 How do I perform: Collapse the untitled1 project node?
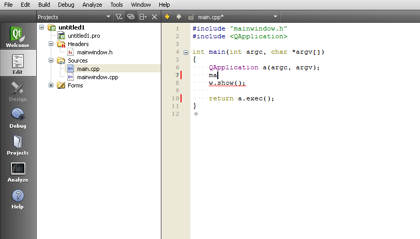[x=41, y=27]
